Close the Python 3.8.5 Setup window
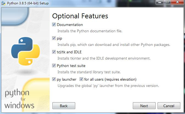The height and width of the screenshot is (114, 185). [177, 2]
